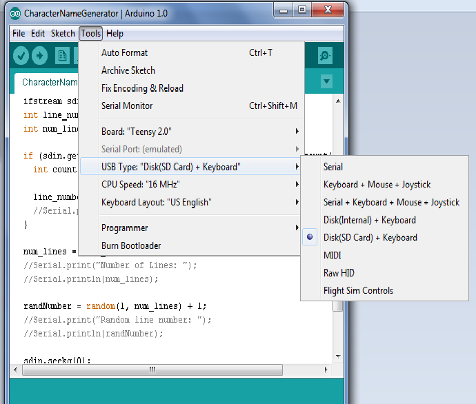This screenshot has width=476, height=404.
Task: Click the vertical scrollbar thumb
Action: coord(338,306)
